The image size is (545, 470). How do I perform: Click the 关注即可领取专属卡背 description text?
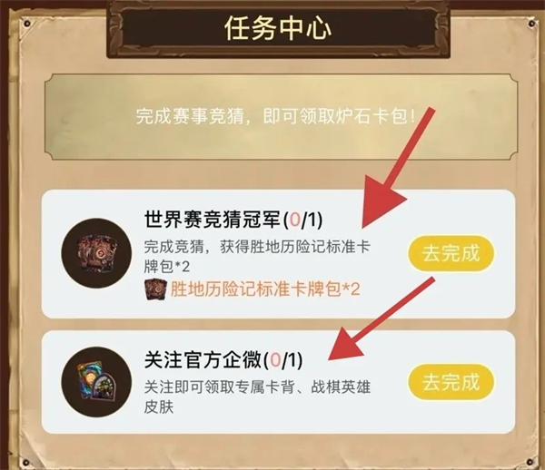click(257, 397)
